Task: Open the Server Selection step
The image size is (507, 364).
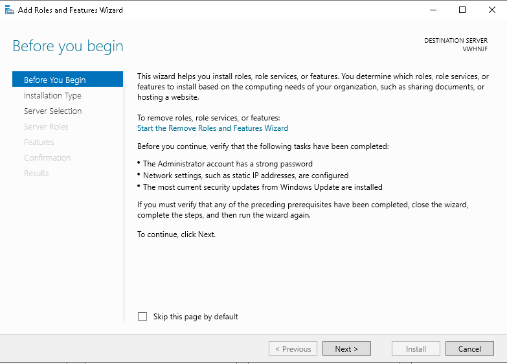Action: click(52, 111)
